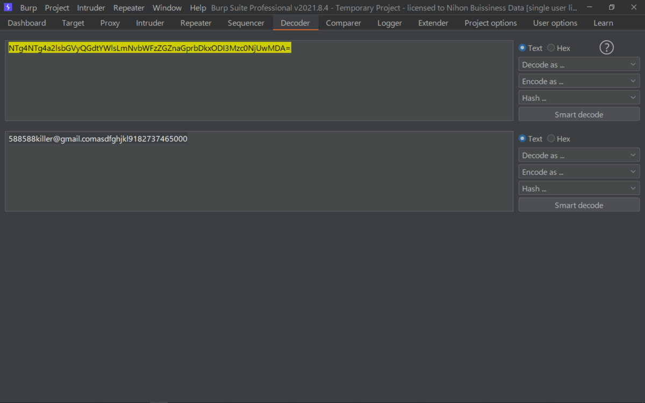Expand top panel Encode as dropdown

pos(579,81)
